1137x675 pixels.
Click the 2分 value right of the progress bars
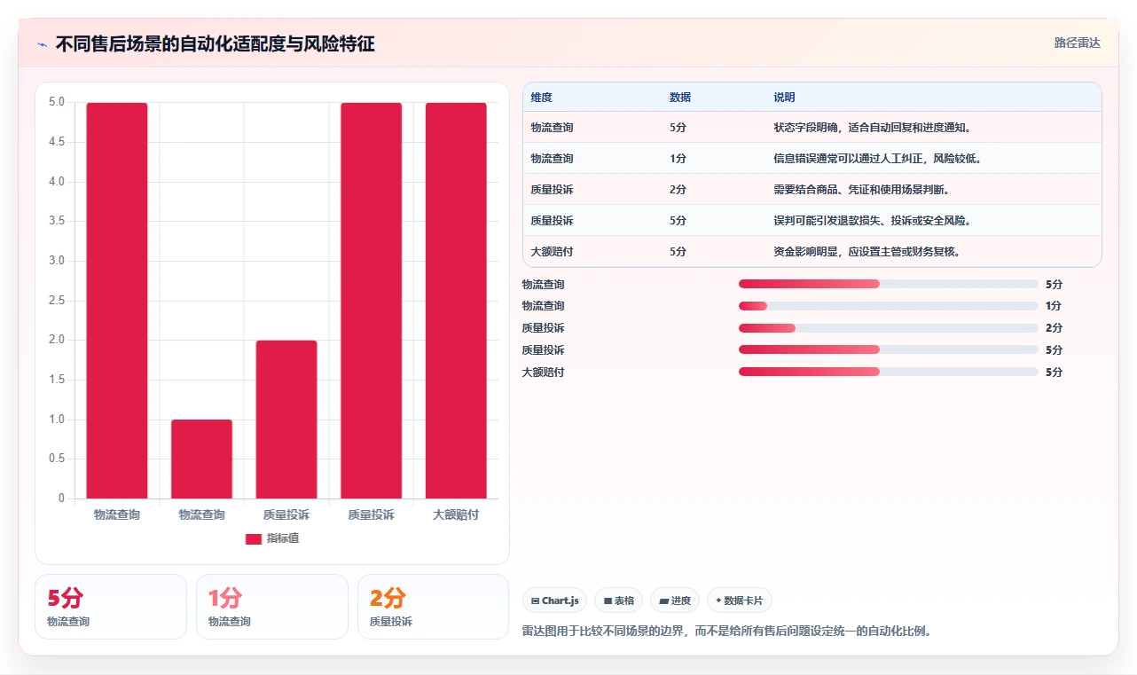pos(1054,328)
